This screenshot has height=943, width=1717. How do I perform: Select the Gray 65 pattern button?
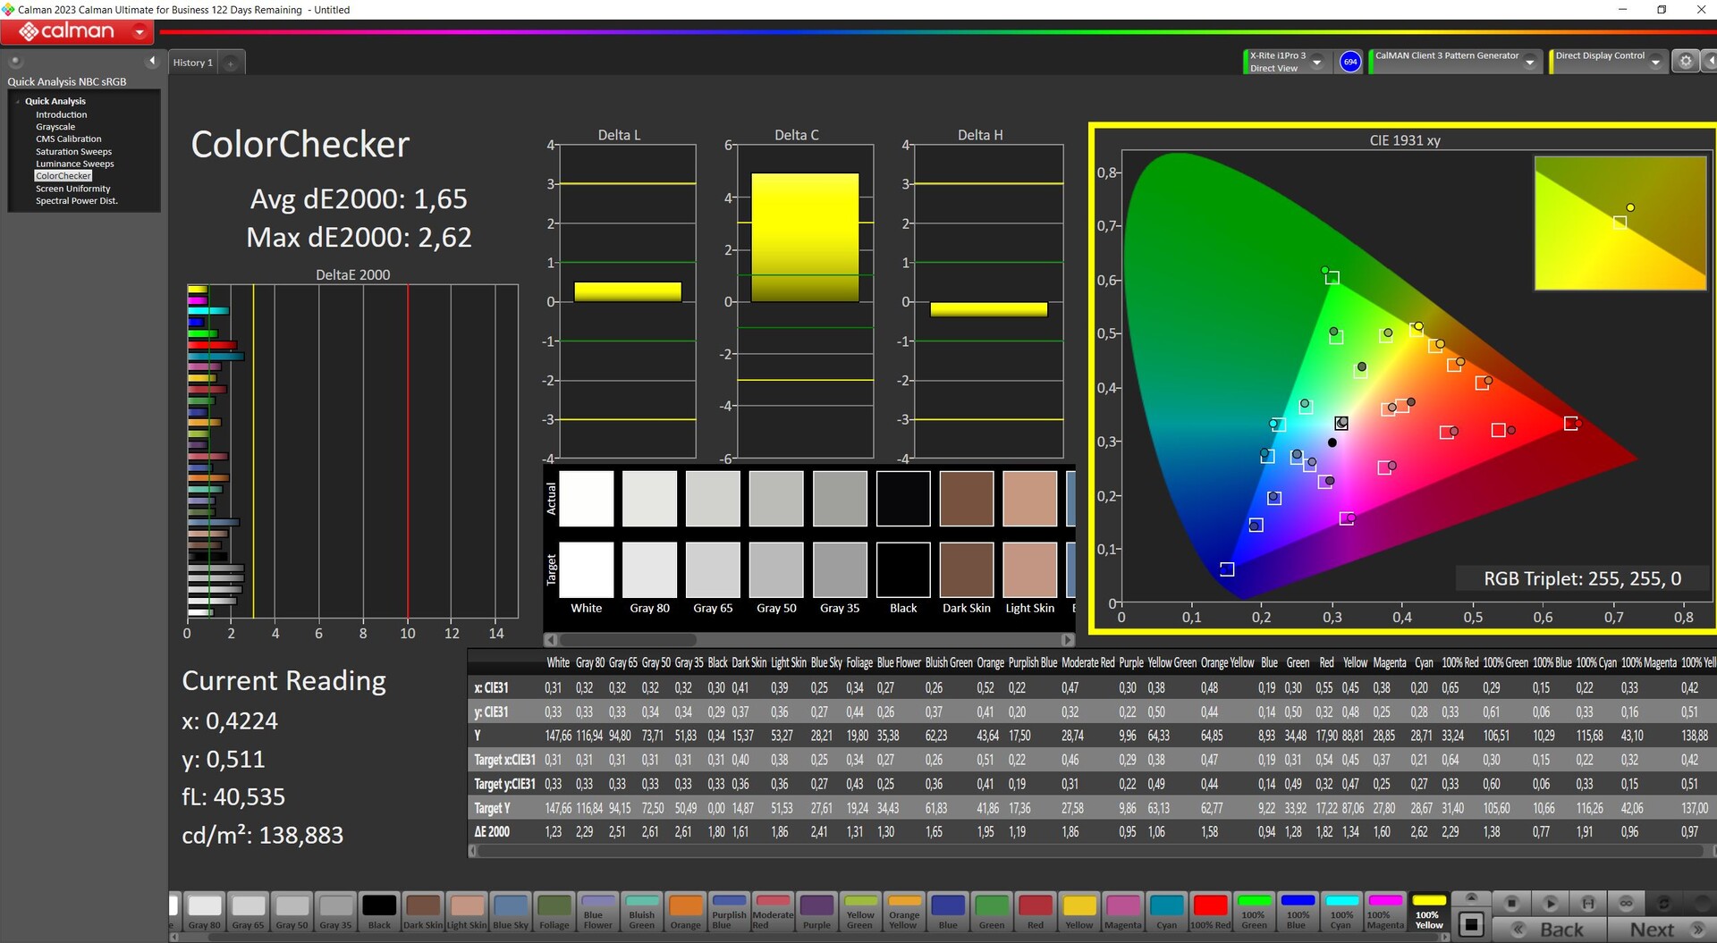tap(249, 912)
